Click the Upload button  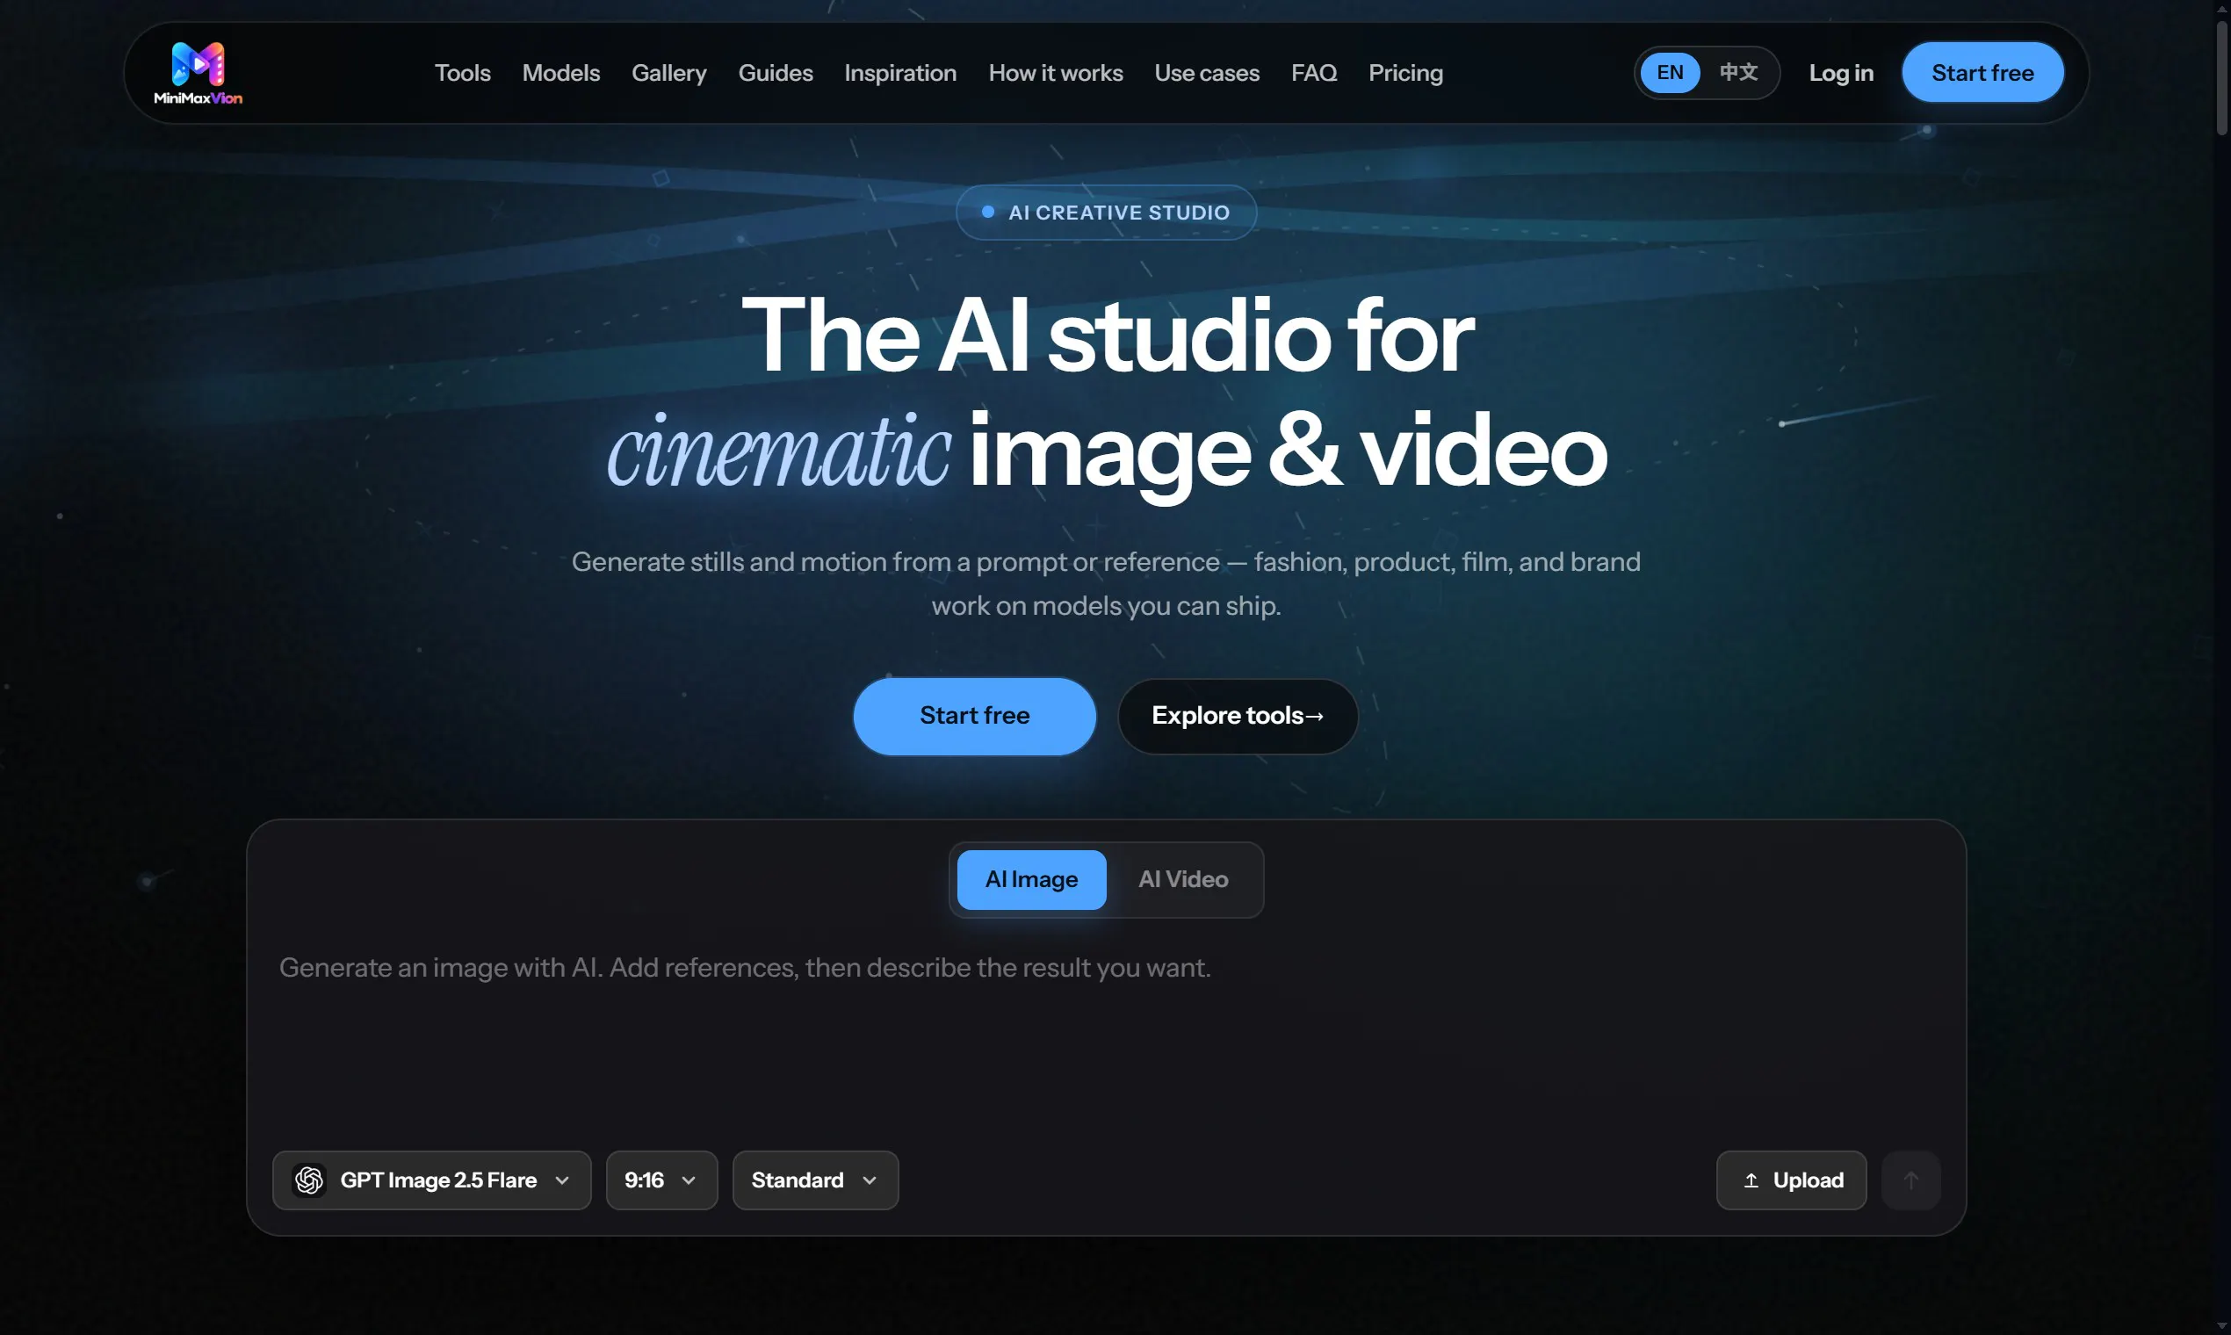[x=1790, y=1180]
